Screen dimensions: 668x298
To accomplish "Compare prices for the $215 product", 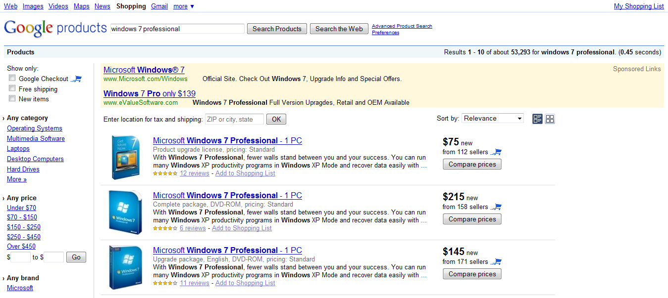I will tap(472, 219).
